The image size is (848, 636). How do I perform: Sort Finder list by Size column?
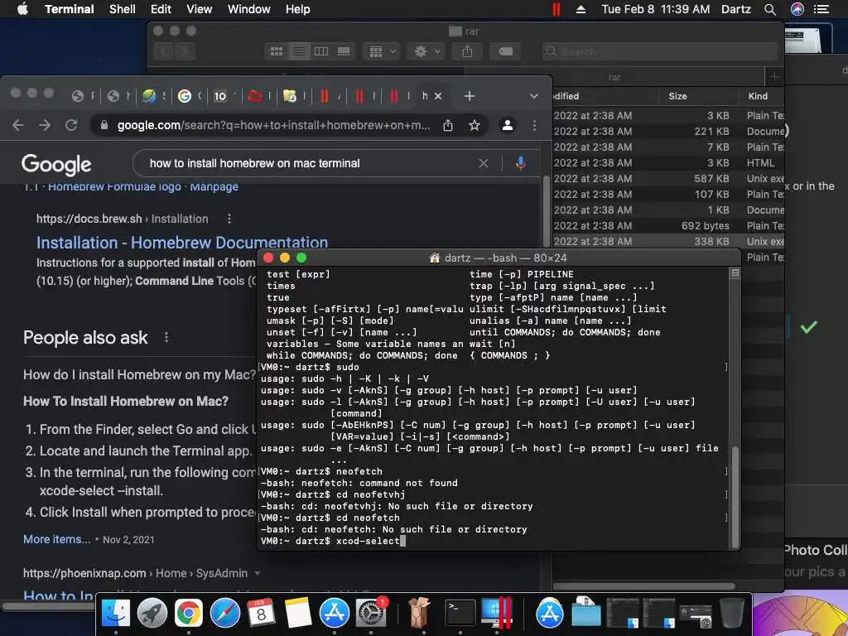[x=677, y=96]
